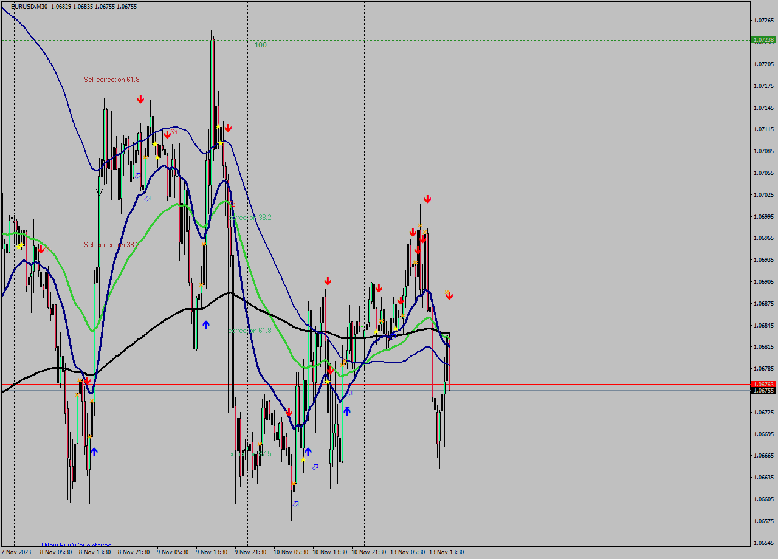778x559 pixels.
Task: Click red 1.06763 price tag
Action: pyautogui.click(x=763, y=385)
